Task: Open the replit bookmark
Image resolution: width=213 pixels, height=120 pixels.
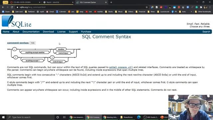Action: pyautogui.click(x=40, y=12)
